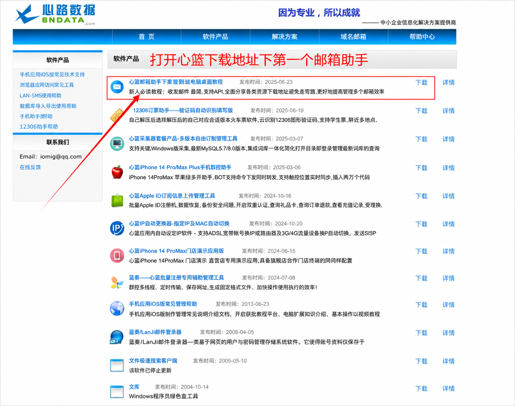
Task: Click the 联系我们 sidebar heading
Action: coord(58,142)
